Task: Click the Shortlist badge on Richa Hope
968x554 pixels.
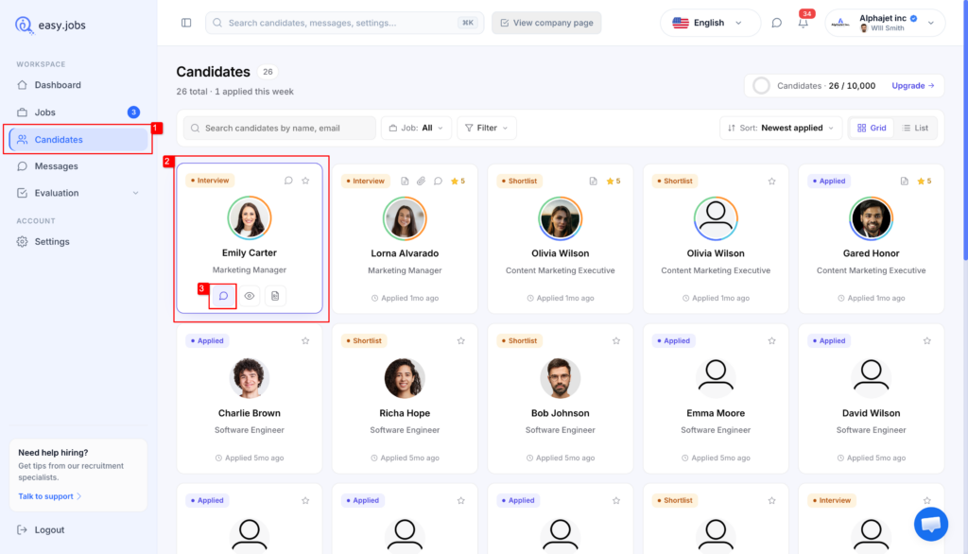Action: coord(364,341)
